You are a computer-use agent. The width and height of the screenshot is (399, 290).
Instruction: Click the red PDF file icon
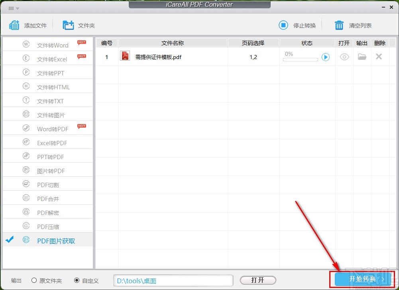tap(125, 56)
